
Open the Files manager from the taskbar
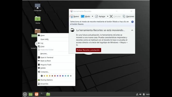48,94
